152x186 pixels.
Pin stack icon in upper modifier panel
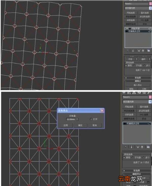tap(128, 51)
